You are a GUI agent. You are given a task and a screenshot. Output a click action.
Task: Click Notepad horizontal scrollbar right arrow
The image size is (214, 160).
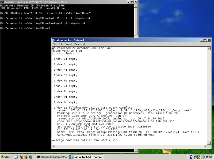tap(205, 146)
